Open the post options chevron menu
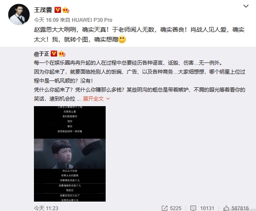This screenshot has width=256, height=211. point(246,6)
